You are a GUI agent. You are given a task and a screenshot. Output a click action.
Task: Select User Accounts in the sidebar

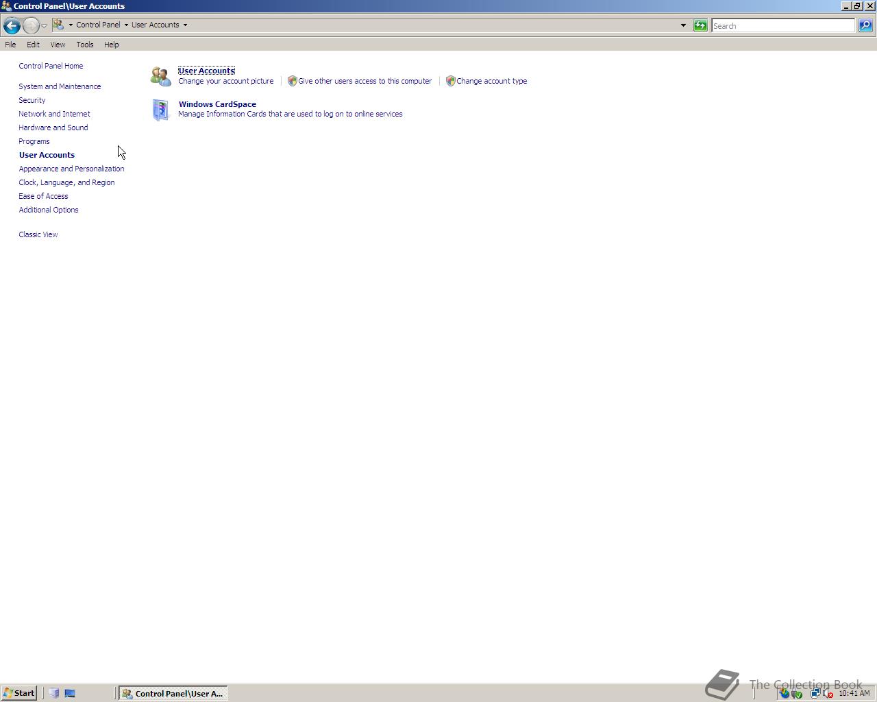tap(47, 155)
